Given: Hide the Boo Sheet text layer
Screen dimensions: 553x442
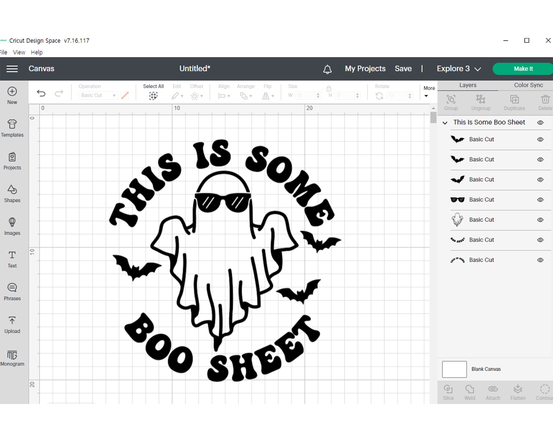Looking at the screenshot, I should (x=540, y=240).
